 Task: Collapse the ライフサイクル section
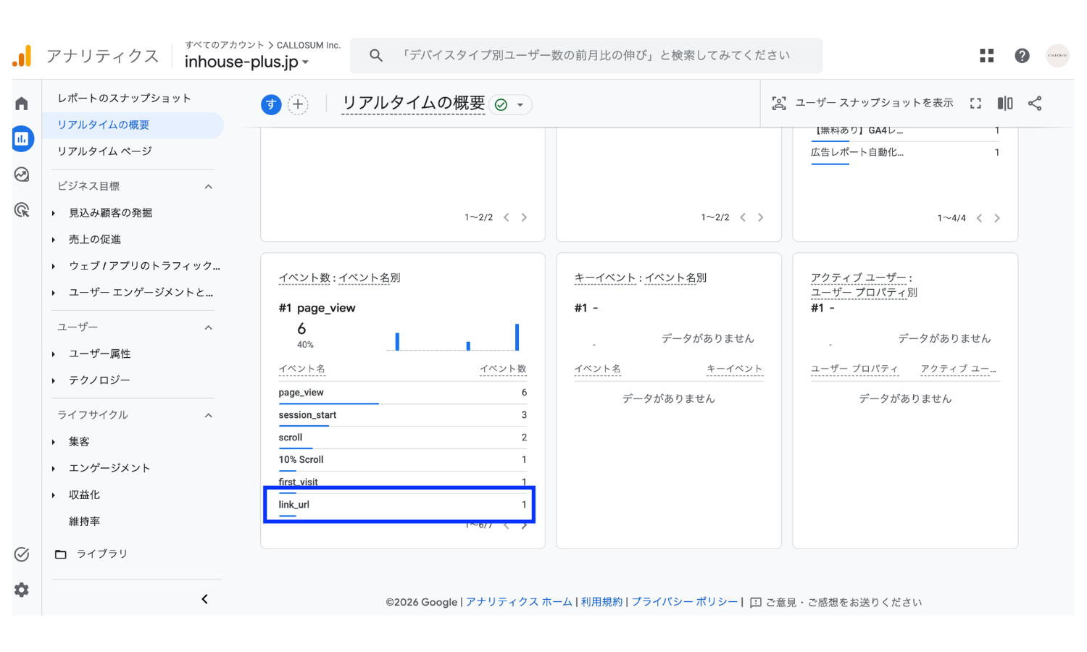pyautogui.click(x=209, y=416)
